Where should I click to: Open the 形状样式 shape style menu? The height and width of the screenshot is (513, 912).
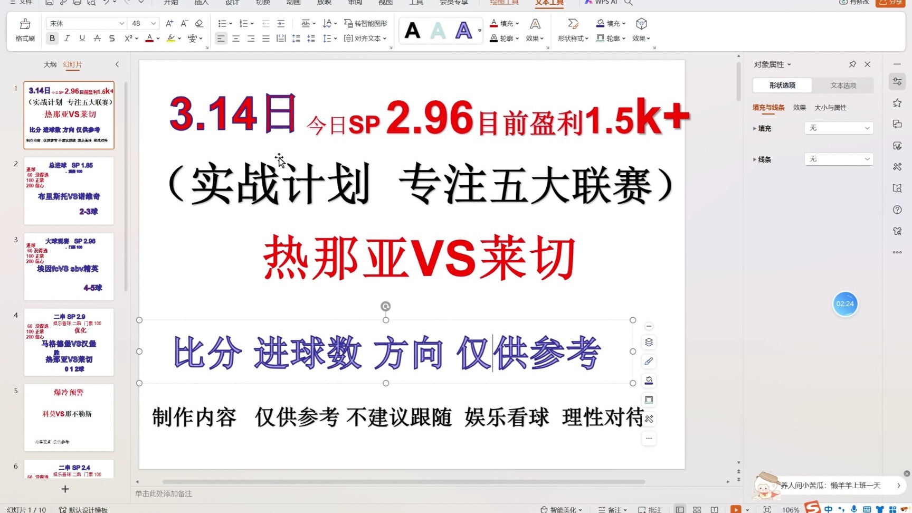572,38
